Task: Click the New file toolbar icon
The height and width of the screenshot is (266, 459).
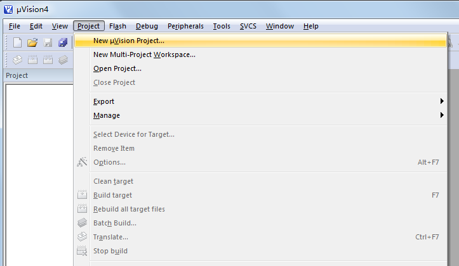Action: [18, 42]
